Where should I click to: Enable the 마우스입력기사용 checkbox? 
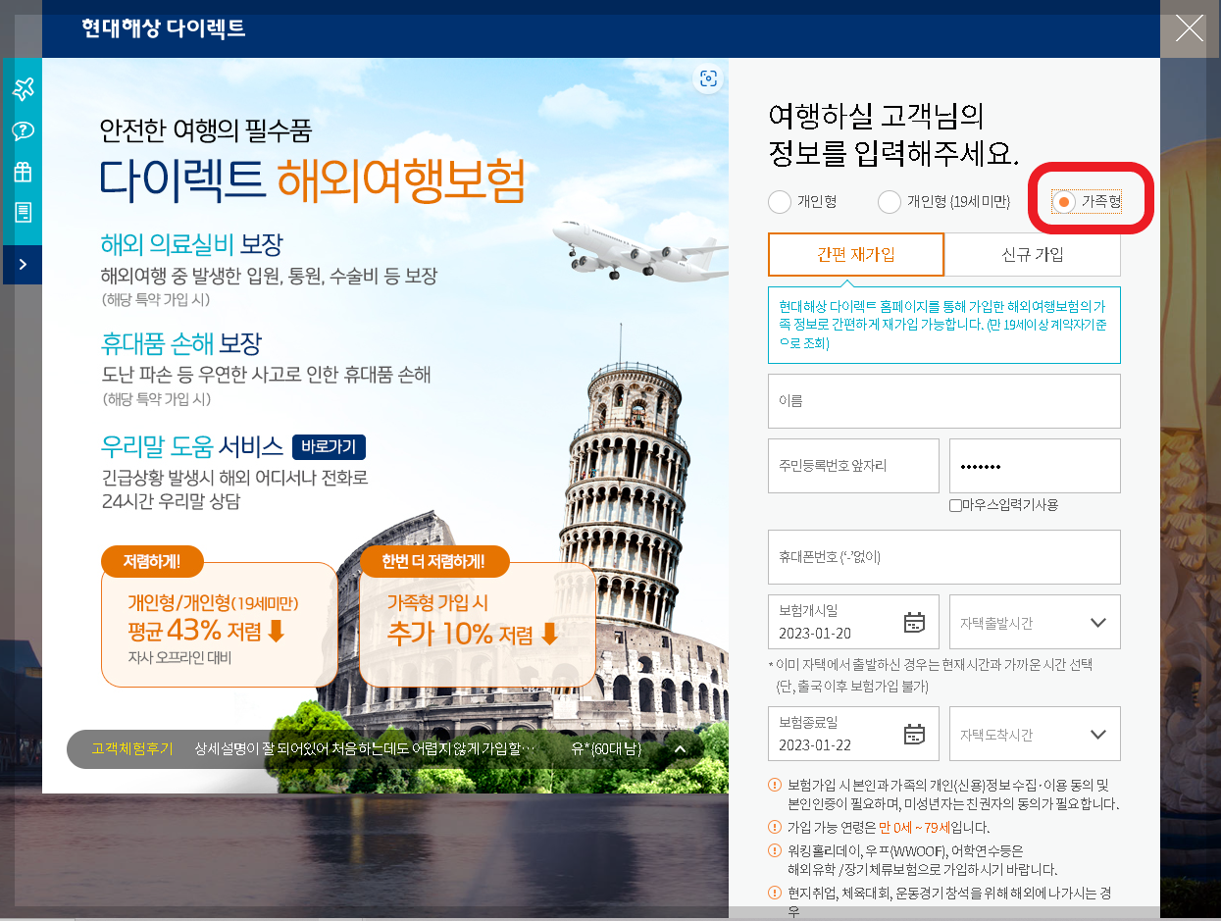(x=956, y=505)
